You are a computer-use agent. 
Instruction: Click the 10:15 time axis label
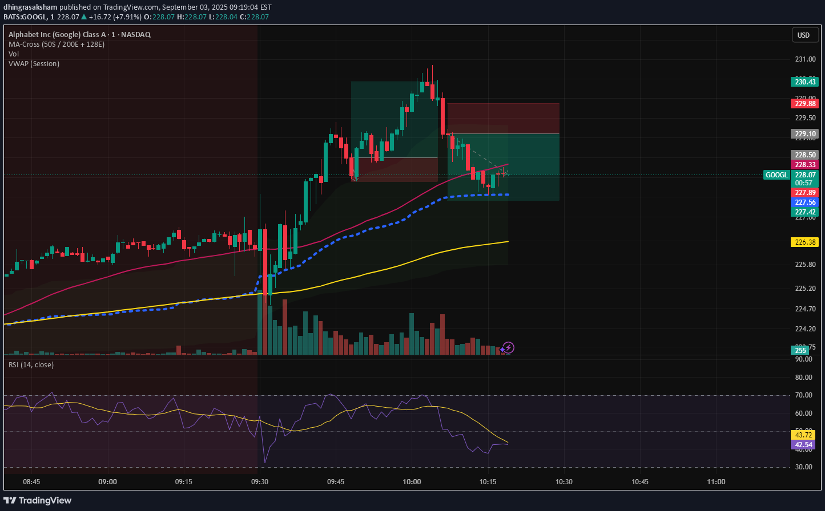[x=488, y=482]
